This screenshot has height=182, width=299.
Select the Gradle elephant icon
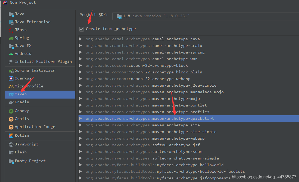tap(11, 103)
